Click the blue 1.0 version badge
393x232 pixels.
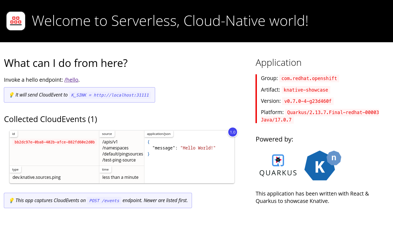[x=233, y=132]
